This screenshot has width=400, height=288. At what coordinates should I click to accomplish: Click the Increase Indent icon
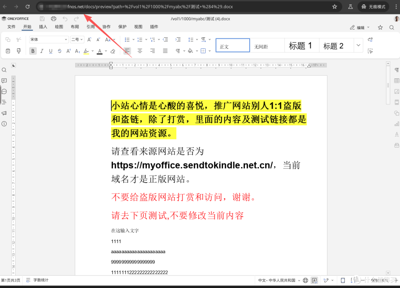click(x=178, y=40)
